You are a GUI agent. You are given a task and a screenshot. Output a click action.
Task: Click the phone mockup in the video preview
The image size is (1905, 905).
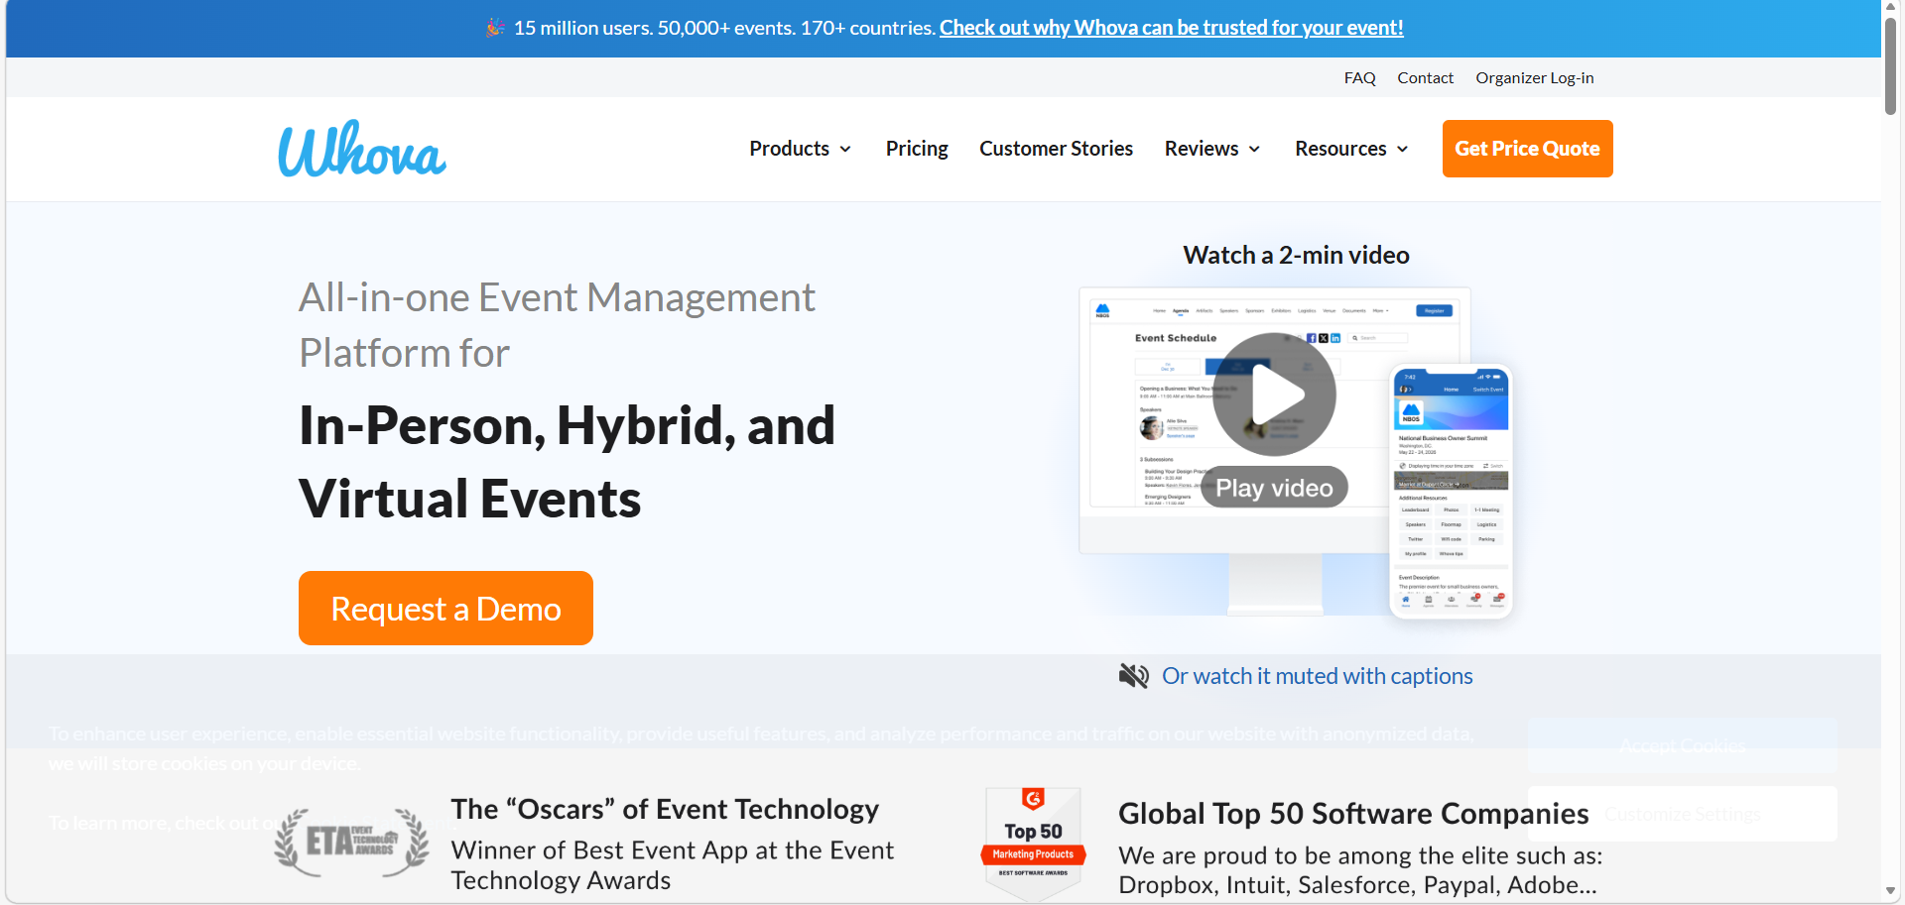[x=1451, y=493]
